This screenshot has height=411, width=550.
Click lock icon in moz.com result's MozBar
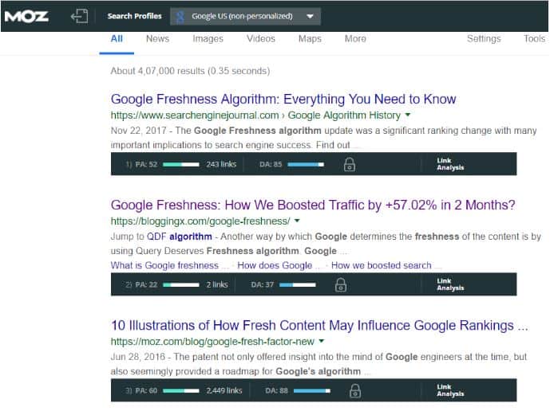coord(355,390)
